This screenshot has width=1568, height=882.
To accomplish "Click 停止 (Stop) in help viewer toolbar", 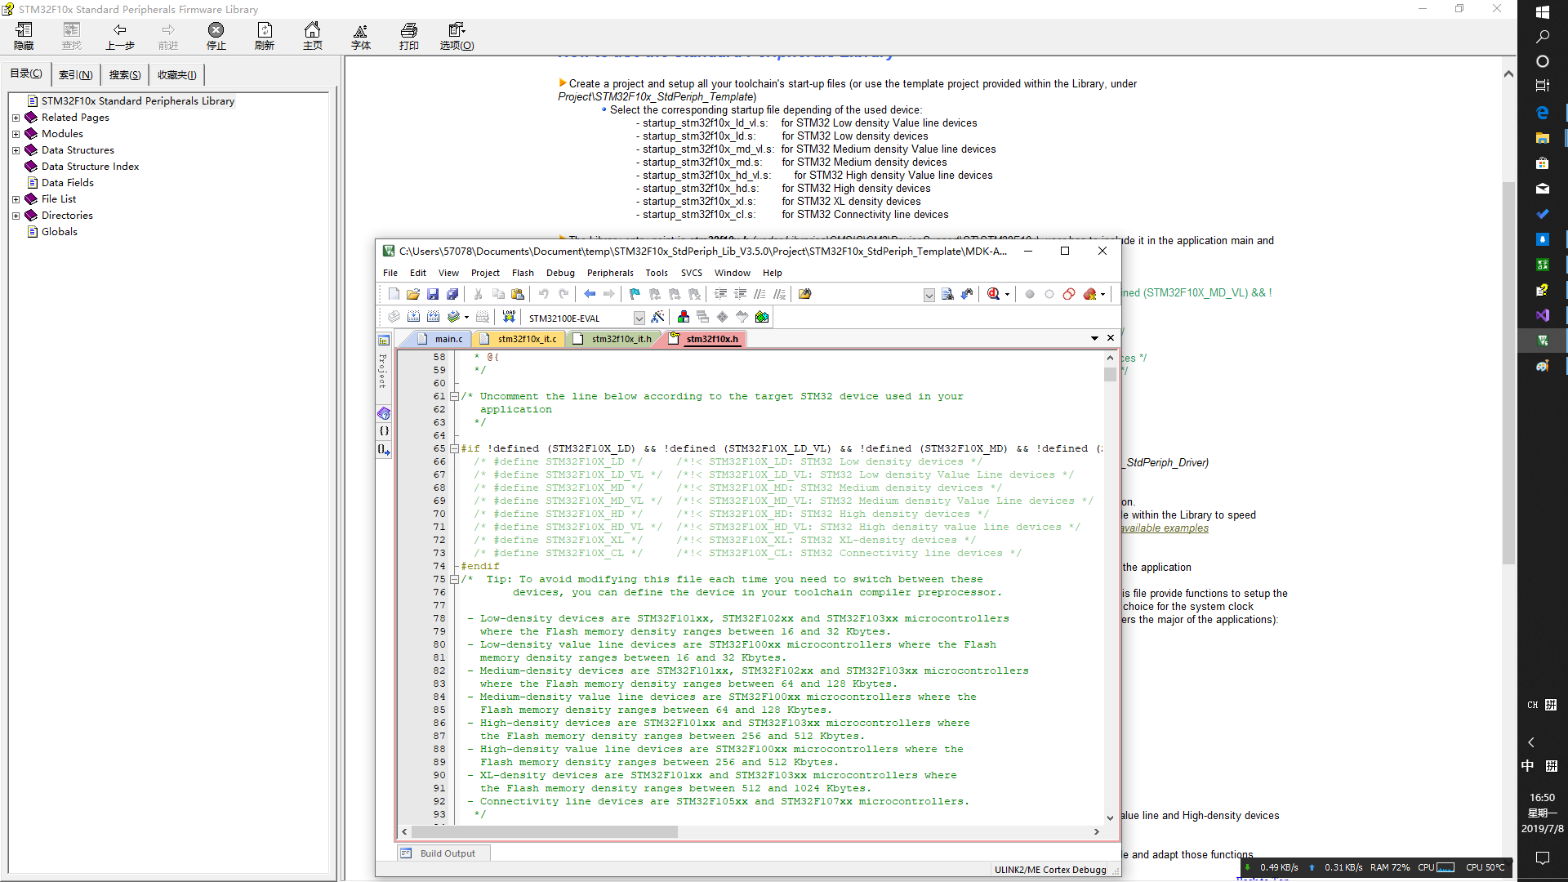I will click(216, 37).
